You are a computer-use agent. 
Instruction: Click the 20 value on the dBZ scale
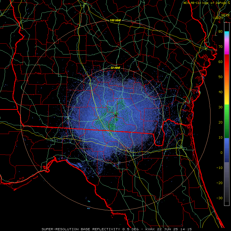[x=220, y=122]
